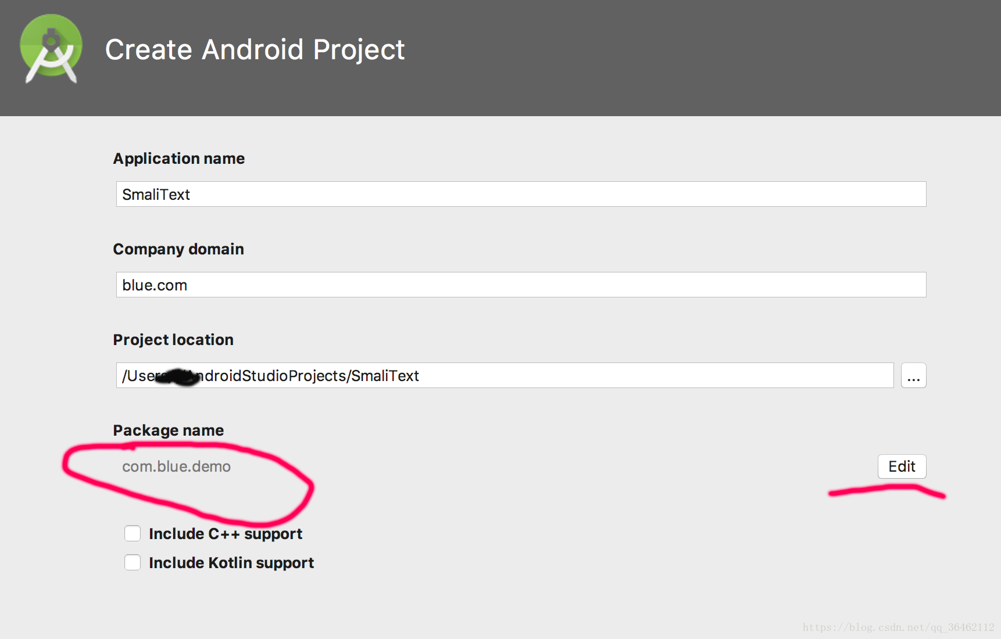The height and width of the screenshot is (639, 1001).
Task: Enable Include Kotlin support checkbox
Action: point(133,562)
